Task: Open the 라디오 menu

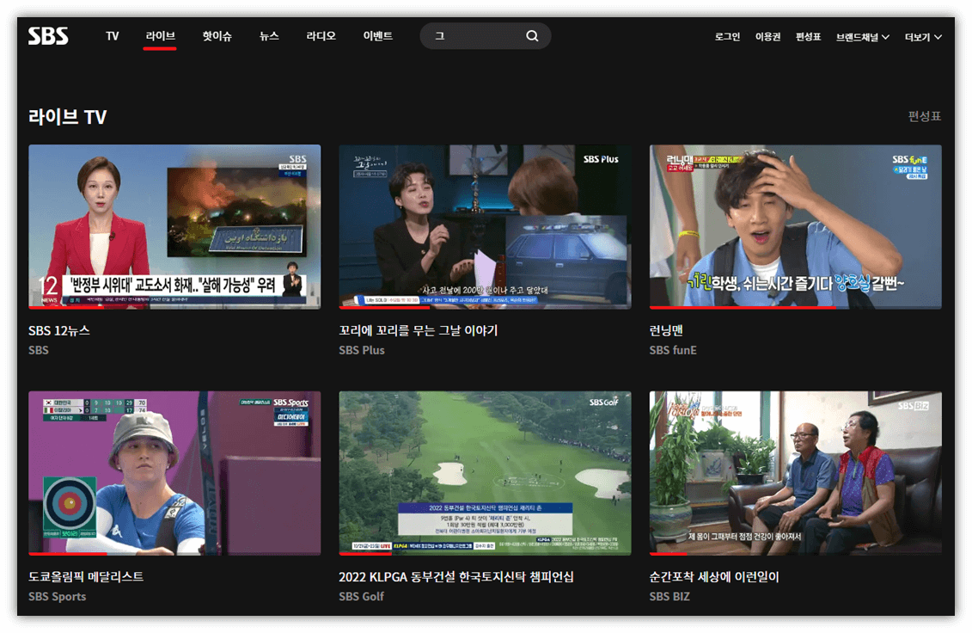Action: 321,36
